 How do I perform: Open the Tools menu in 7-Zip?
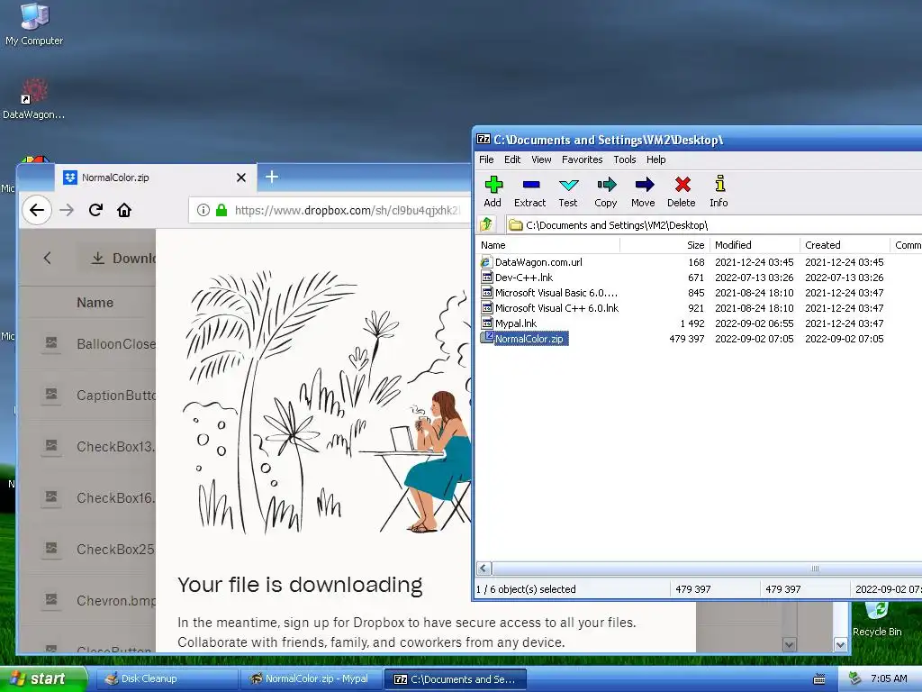point(625,159)
